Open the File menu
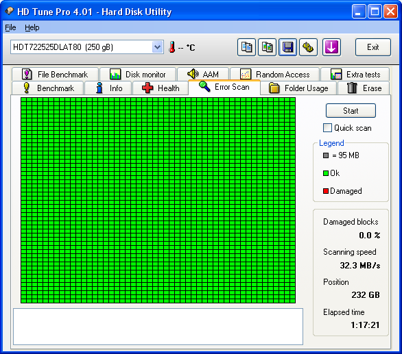The image size is (402, 354). [x=10, y=27]
